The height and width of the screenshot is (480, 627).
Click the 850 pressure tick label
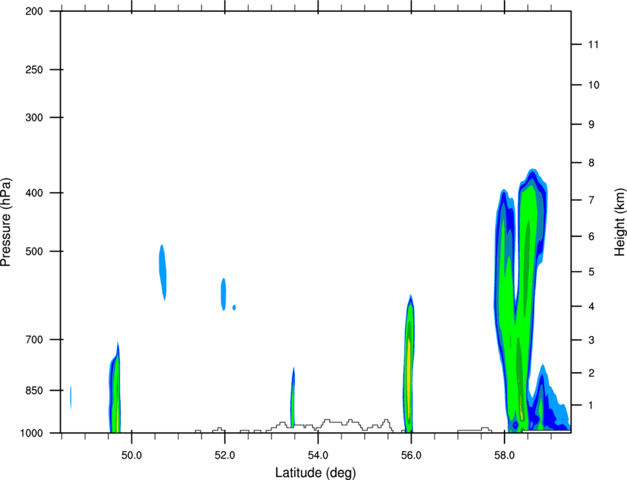tap(35, 391)
